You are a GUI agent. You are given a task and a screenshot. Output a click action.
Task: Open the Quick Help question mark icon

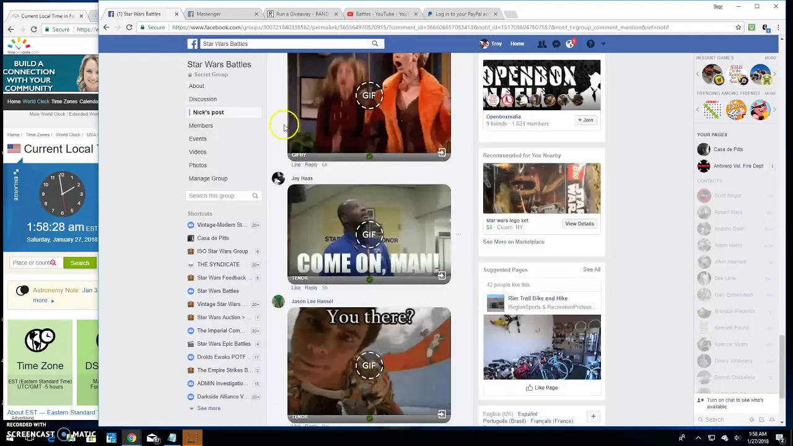[590, 44]
